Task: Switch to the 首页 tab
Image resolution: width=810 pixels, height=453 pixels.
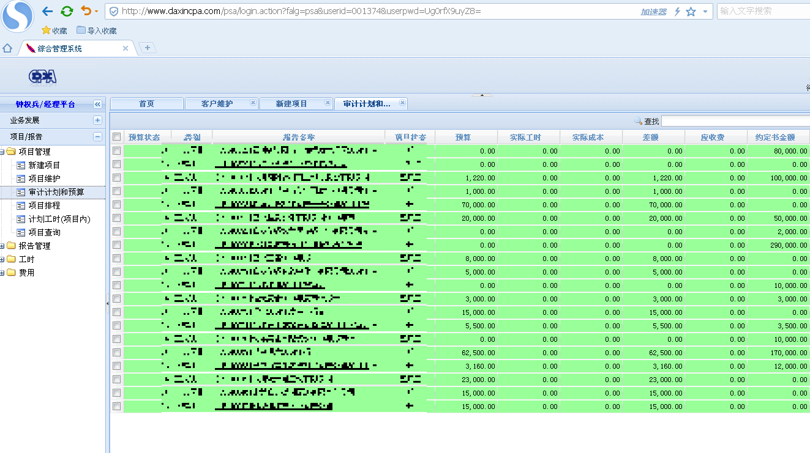Action: [x=147, y=104]
